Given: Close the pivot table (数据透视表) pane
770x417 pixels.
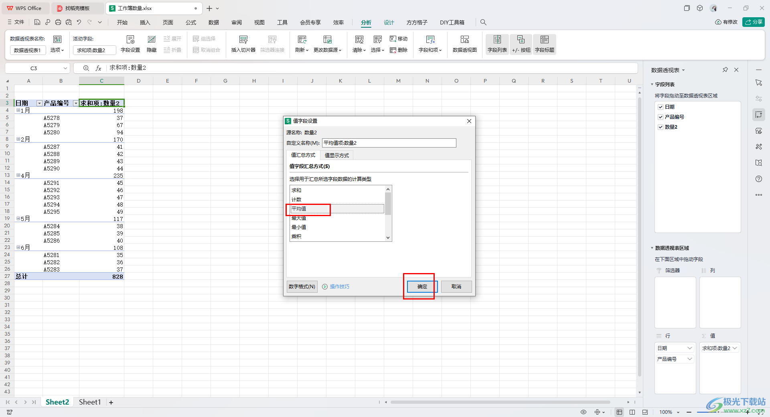Looking at the screenshot, I should (736, 70).
